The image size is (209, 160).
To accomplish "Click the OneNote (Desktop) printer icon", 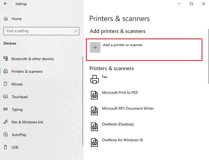I will click(x=94, y=127).
